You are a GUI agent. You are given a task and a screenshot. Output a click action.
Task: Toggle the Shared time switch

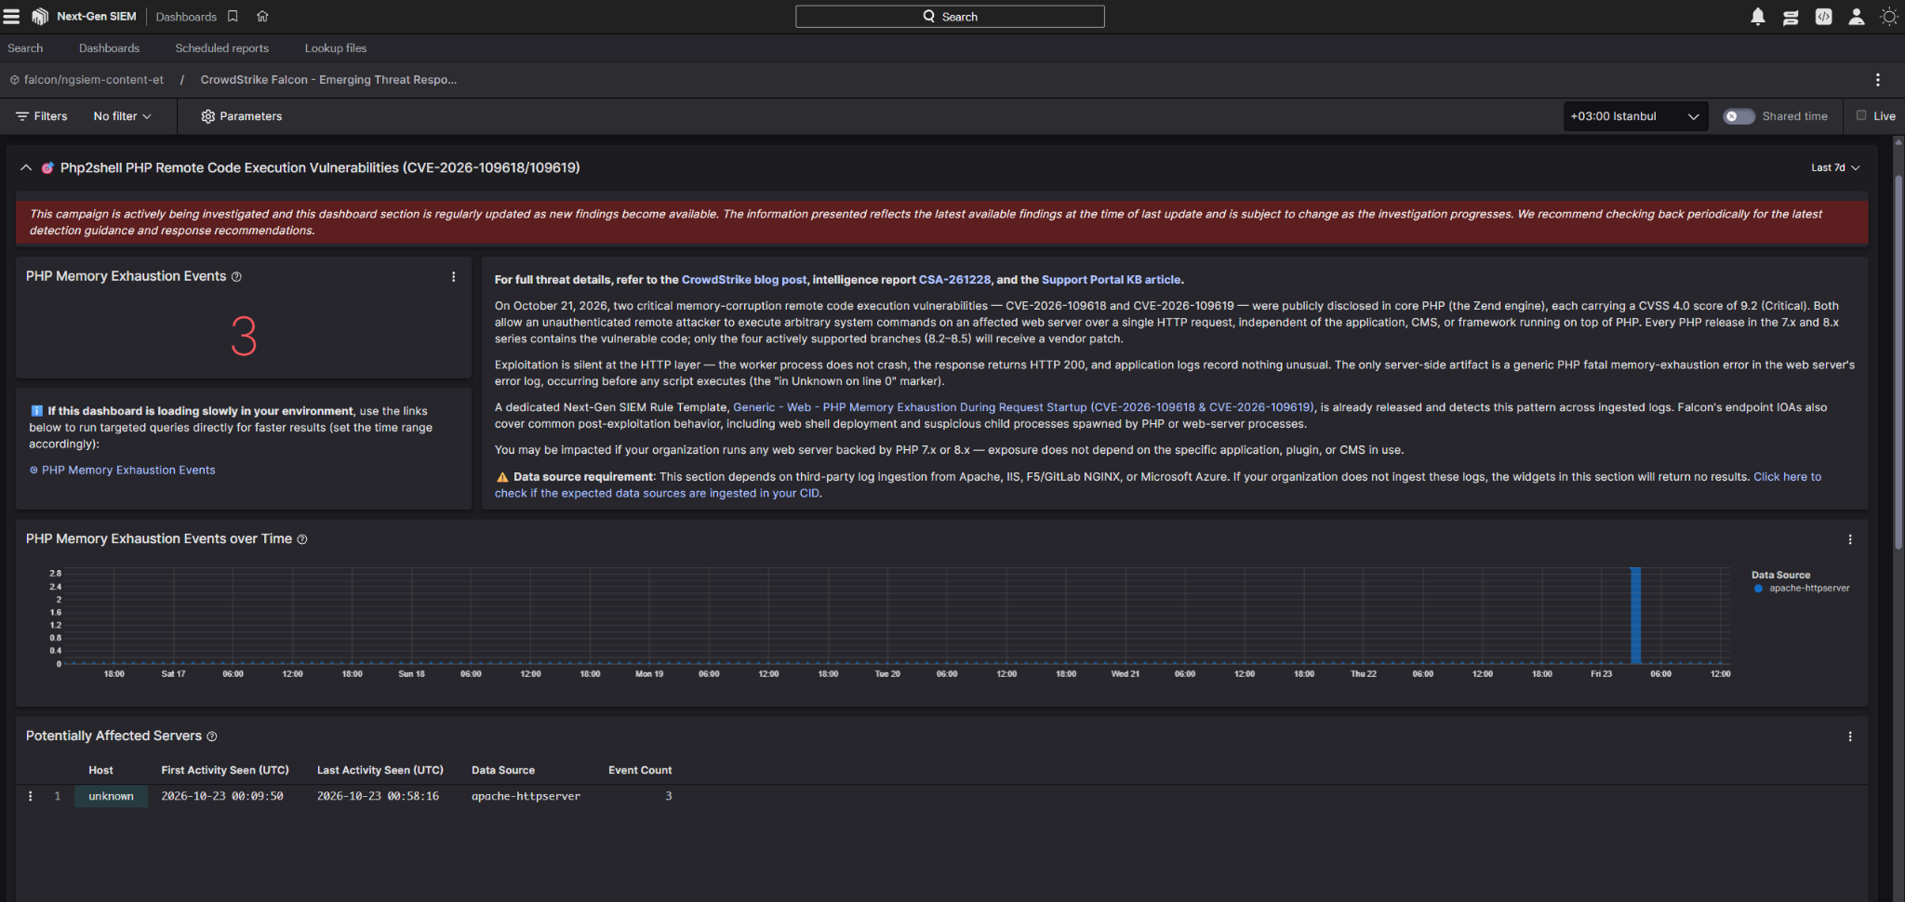(x=1738, y=116)
